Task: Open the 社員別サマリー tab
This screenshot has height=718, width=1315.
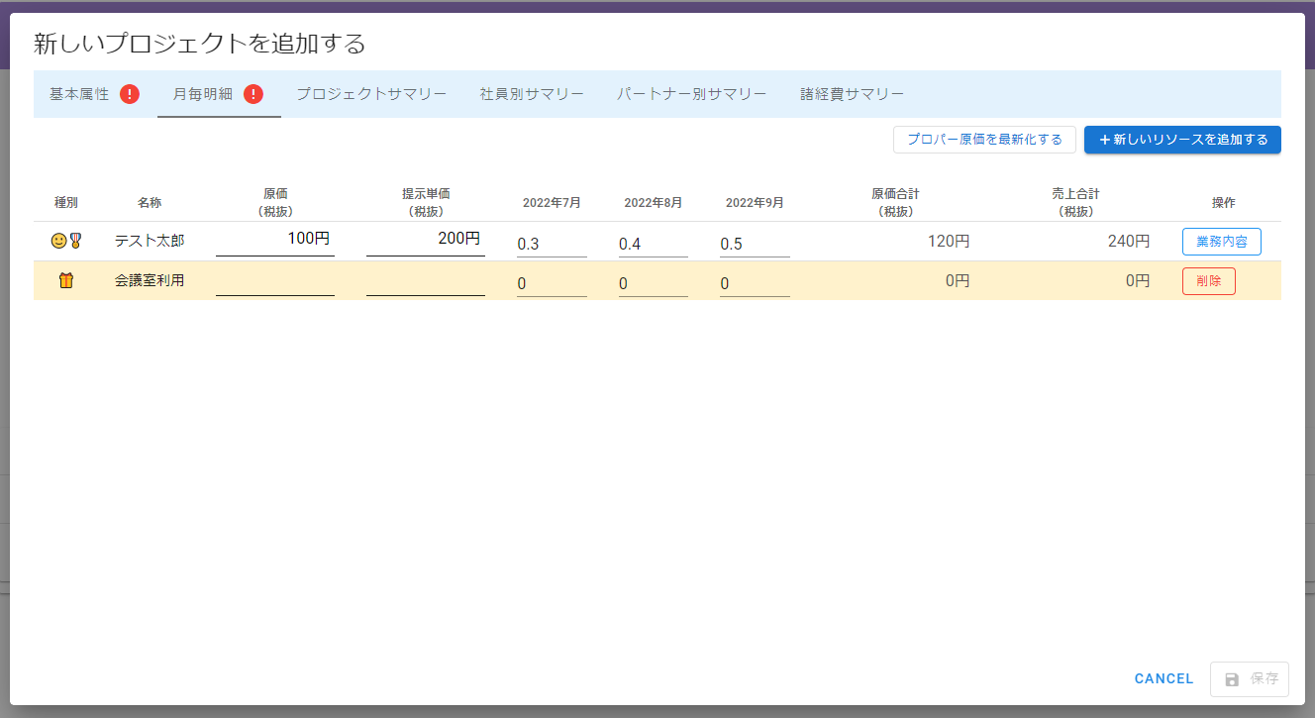Action: click(x=532, y=94)
